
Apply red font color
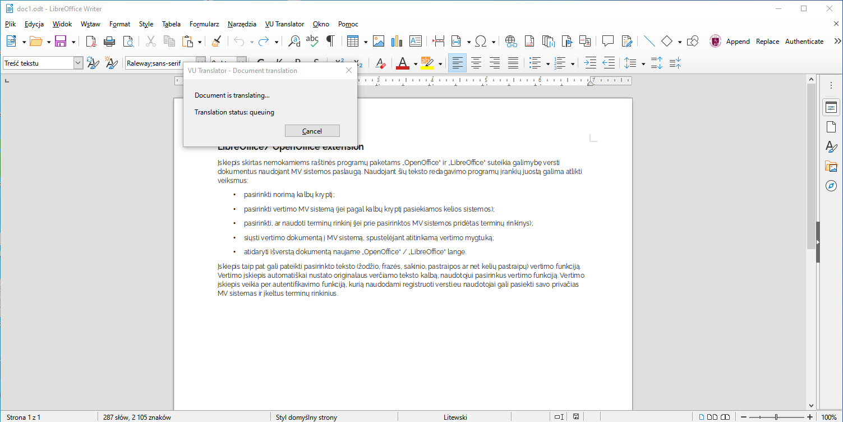click(x=403, y=63)
